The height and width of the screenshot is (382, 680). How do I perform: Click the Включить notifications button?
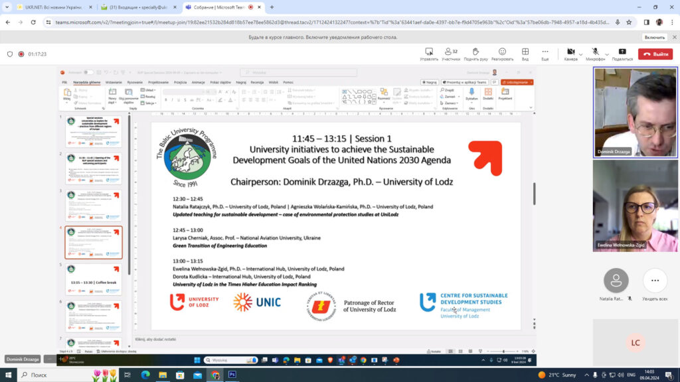[654, 37]
